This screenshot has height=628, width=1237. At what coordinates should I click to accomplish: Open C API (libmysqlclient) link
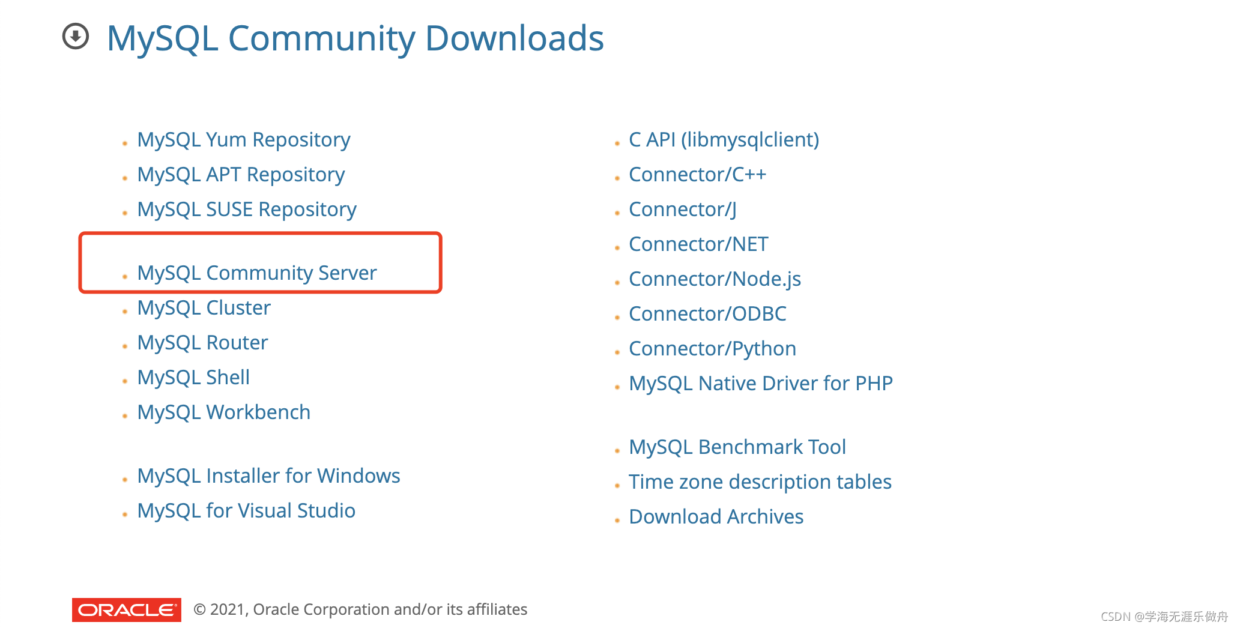pyautogui.click(x=724, y=140)
